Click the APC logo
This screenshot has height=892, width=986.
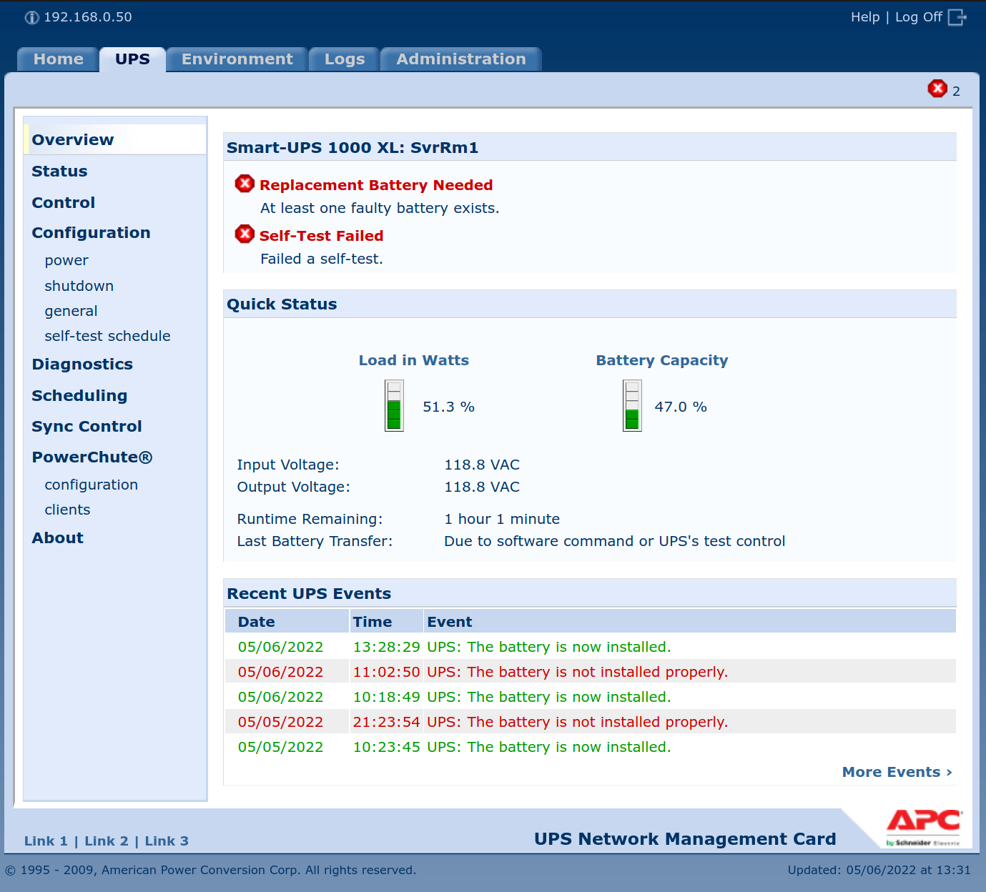(924, 827)
